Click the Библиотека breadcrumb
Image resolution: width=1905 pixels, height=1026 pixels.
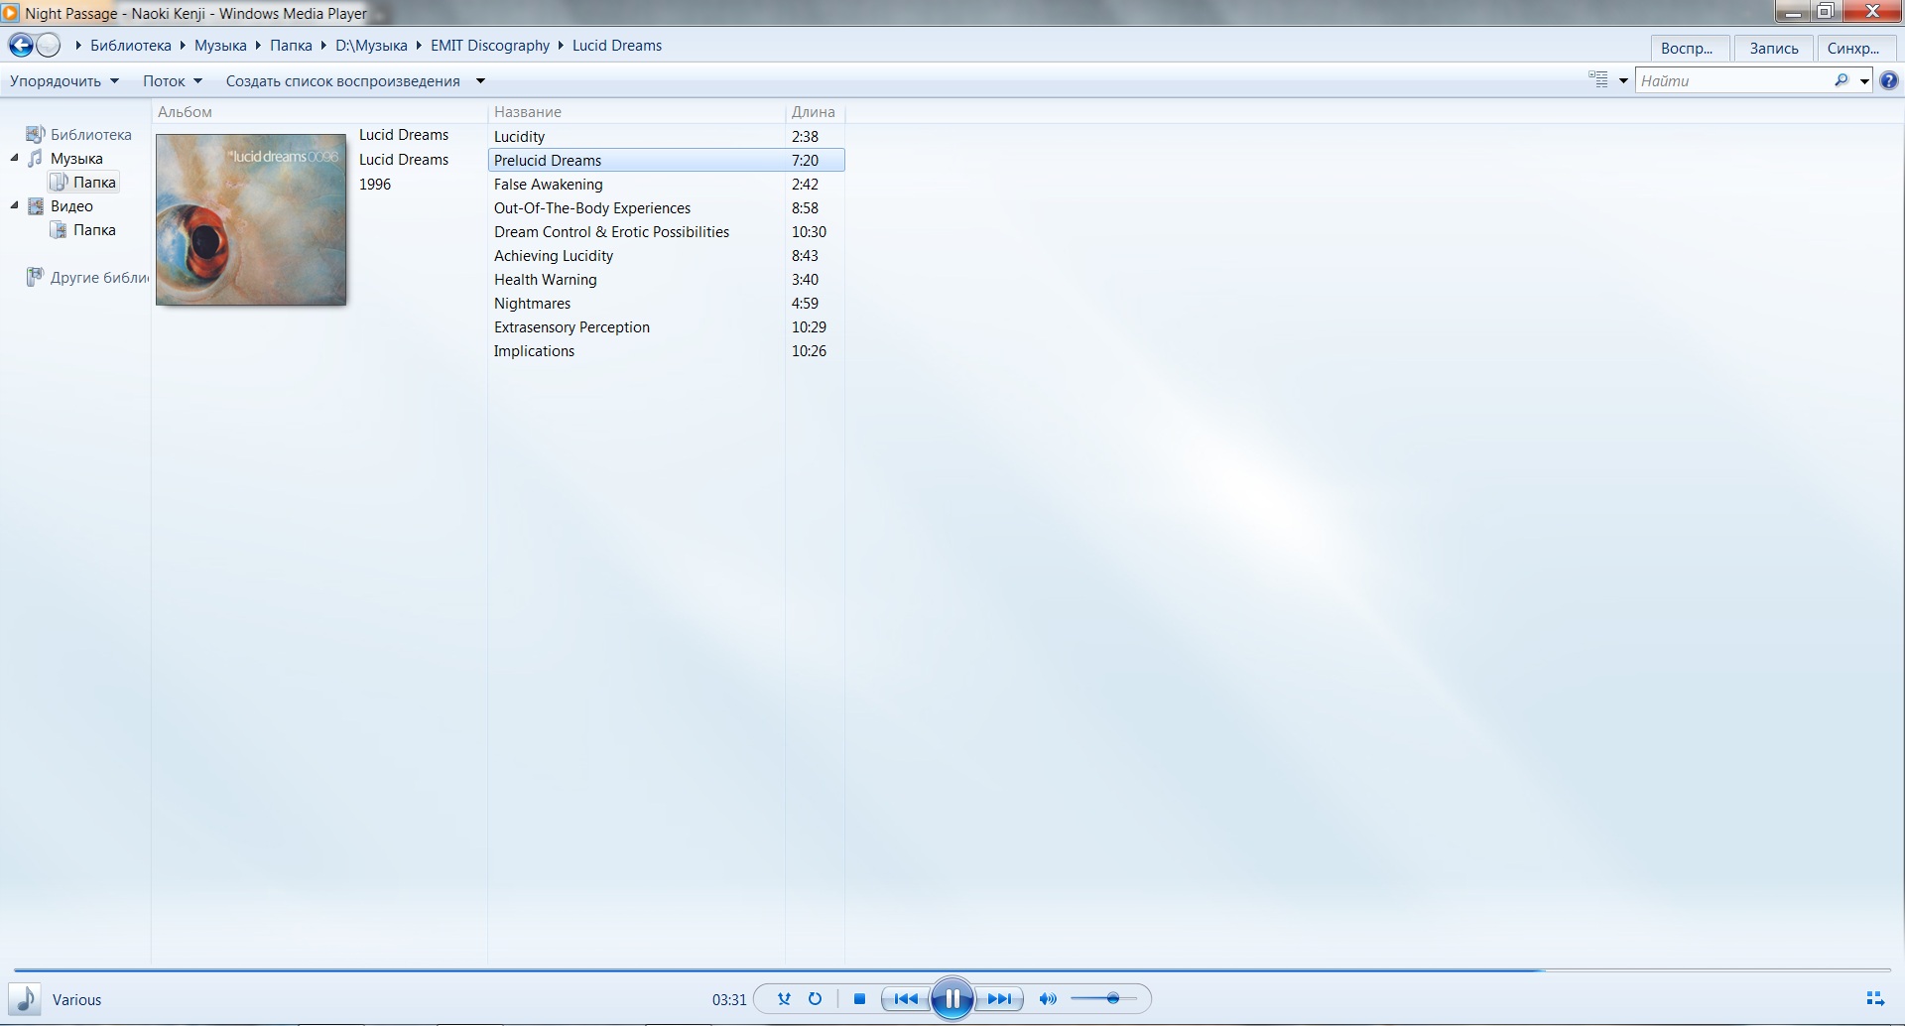pyautogui.click(x=131, y=46)
